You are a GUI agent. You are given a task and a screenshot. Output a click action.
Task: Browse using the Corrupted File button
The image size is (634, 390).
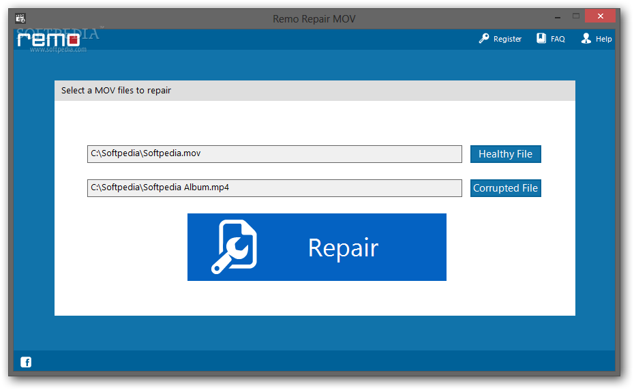coord(505,188)
